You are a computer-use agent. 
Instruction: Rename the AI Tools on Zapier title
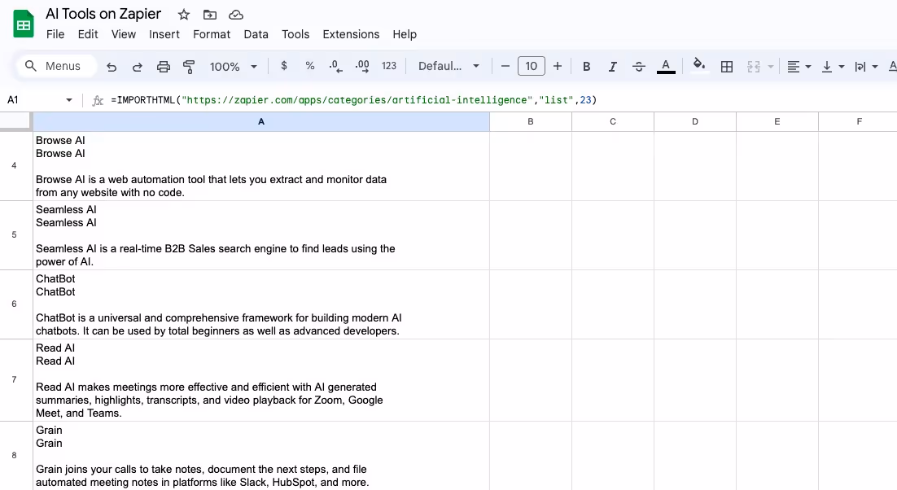tap(103, 15)
